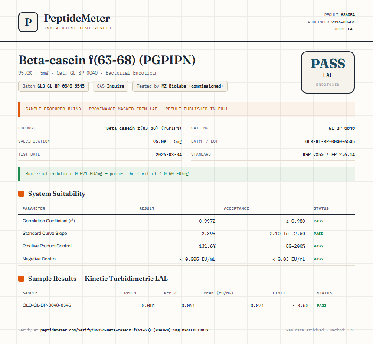Click the PARAMETER column header

(34, 208)
